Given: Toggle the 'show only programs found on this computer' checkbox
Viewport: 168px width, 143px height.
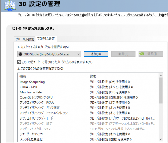Looking at the screenshot, I should click(19, 62).
